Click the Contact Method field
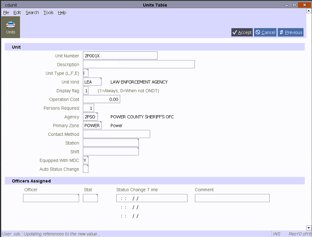The width and height of the screenshot is (312, 237). pyautogui.click(x=116, y=134)
